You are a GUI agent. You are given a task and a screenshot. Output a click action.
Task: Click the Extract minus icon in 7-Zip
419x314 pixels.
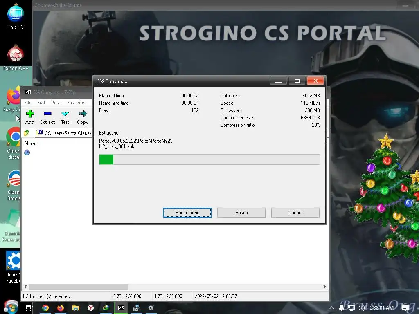pos(47,114)
